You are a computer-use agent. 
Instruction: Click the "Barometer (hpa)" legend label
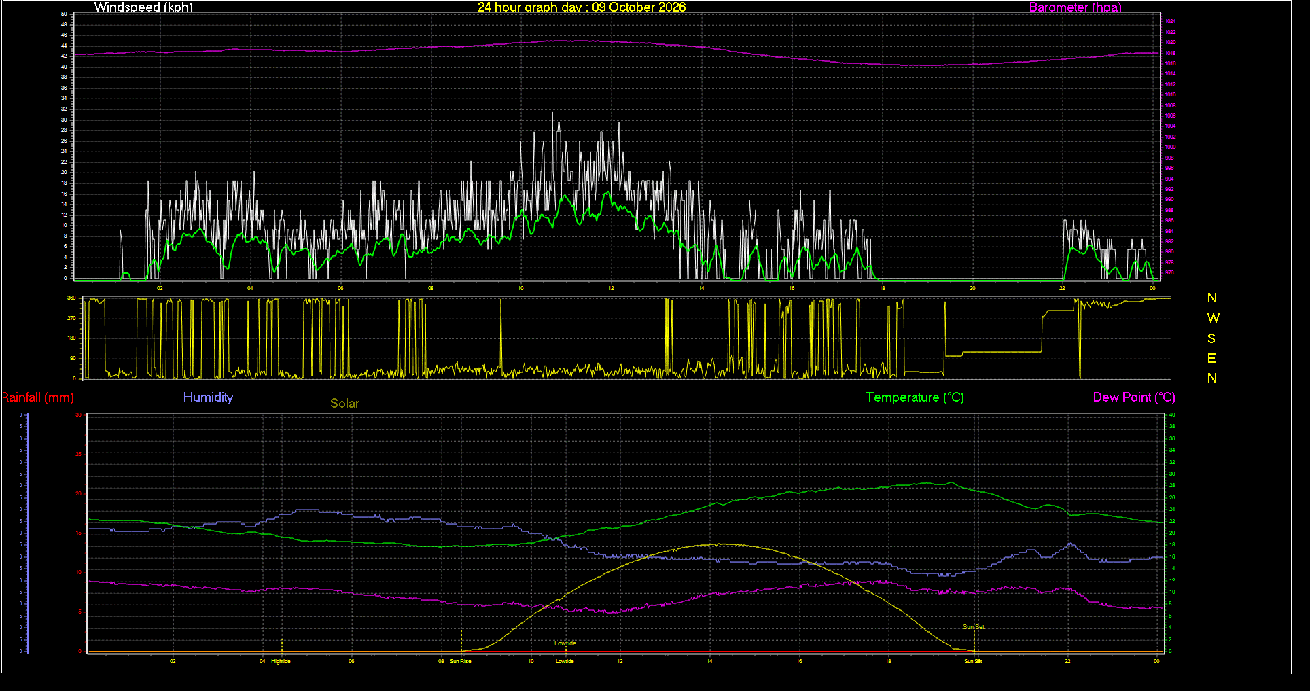coord(1075,7)
